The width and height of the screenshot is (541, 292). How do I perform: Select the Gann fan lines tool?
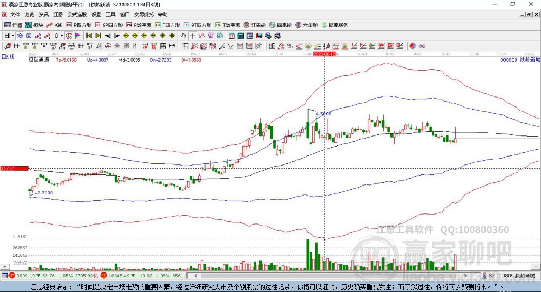tap(194, 46)
